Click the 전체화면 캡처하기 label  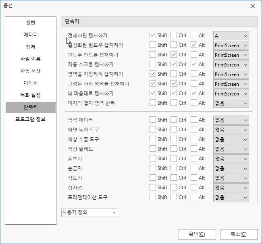click(87, 35)
